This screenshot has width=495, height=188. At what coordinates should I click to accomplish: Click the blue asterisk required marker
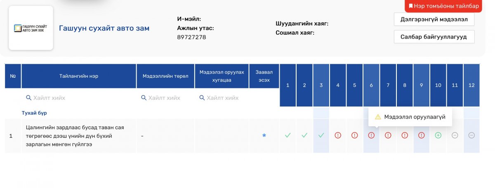[x=264, y=135]
